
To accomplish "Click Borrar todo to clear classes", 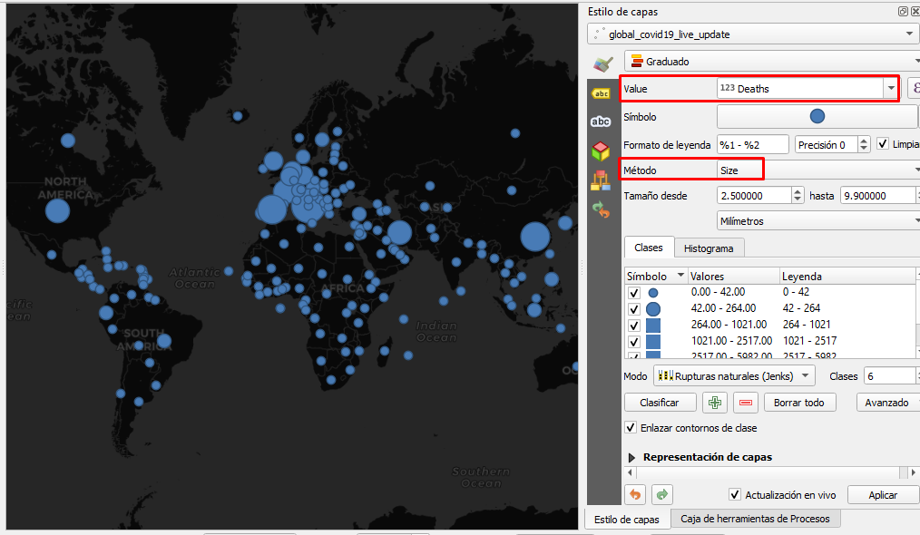I will click(x=799, y=402).
